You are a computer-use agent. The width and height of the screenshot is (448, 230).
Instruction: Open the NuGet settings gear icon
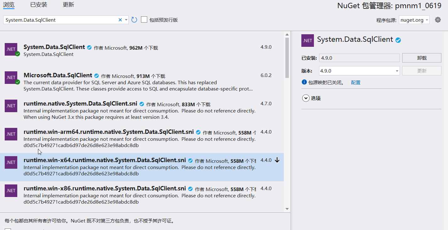pyautogui.click(x=438, y=20)
